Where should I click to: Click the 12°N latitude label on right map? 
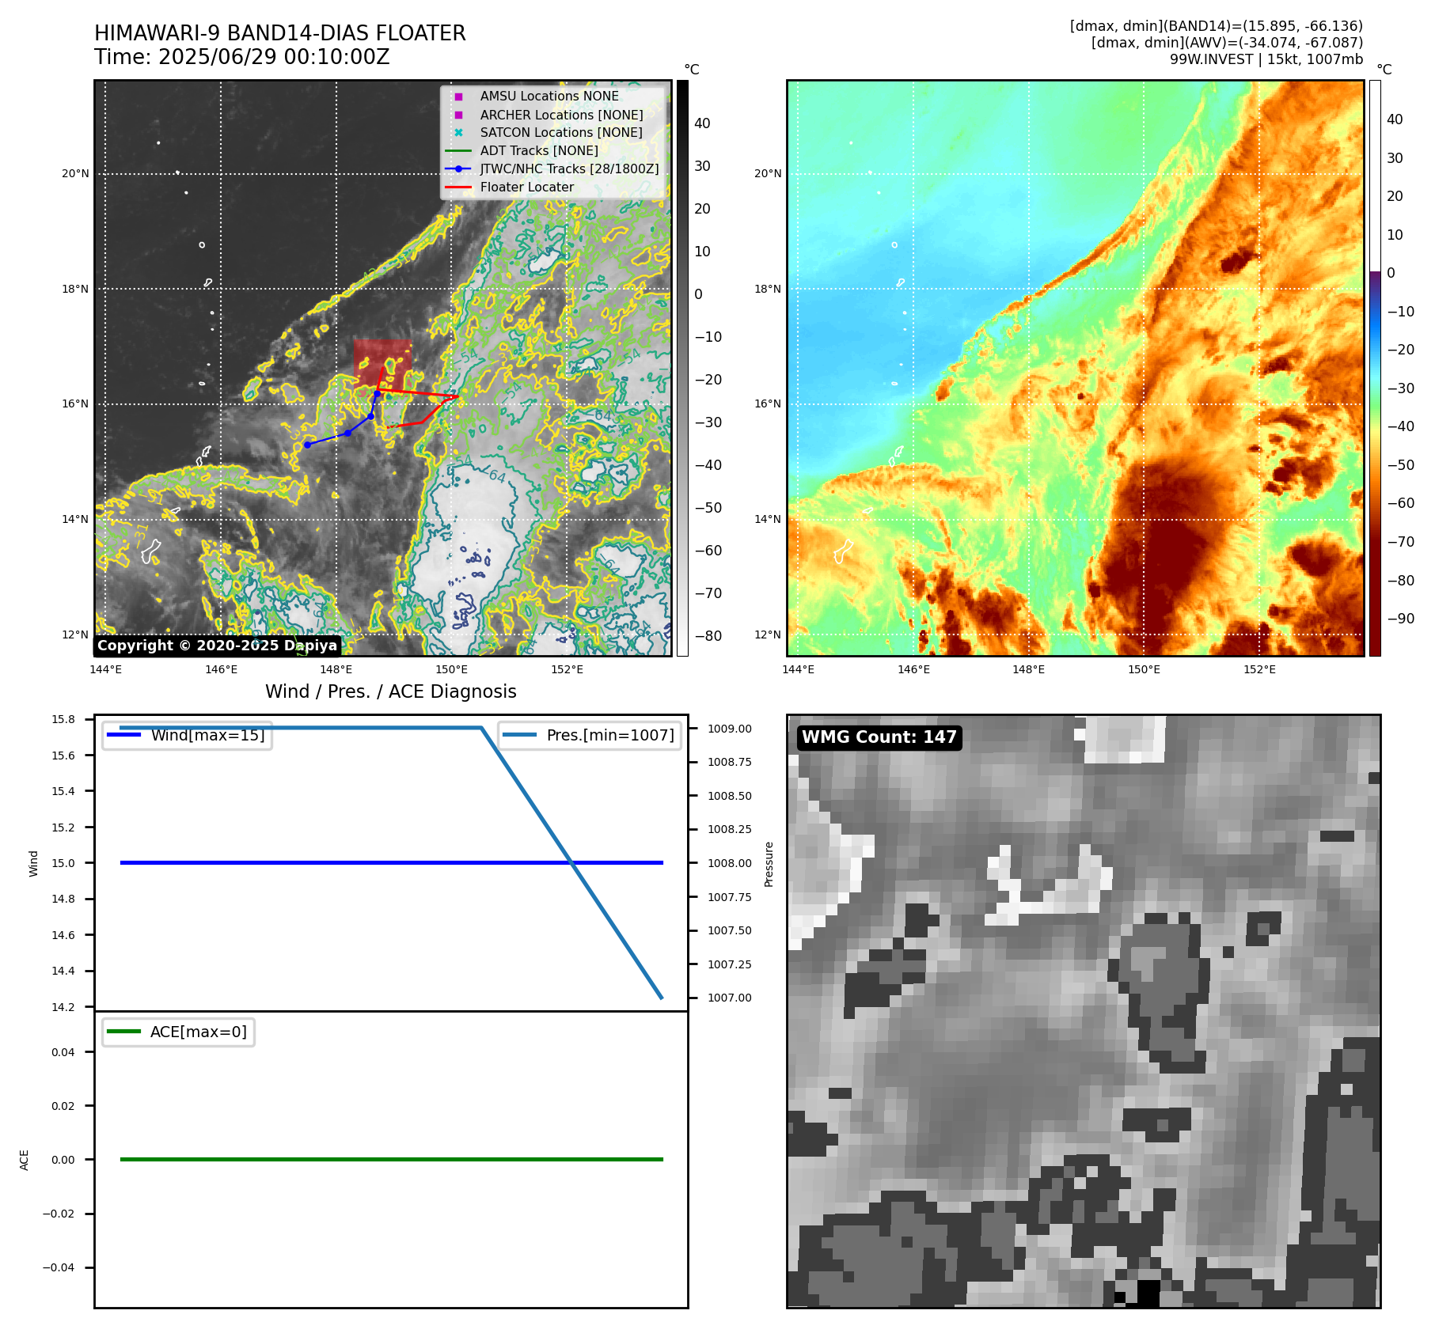(x=768, y=635)
